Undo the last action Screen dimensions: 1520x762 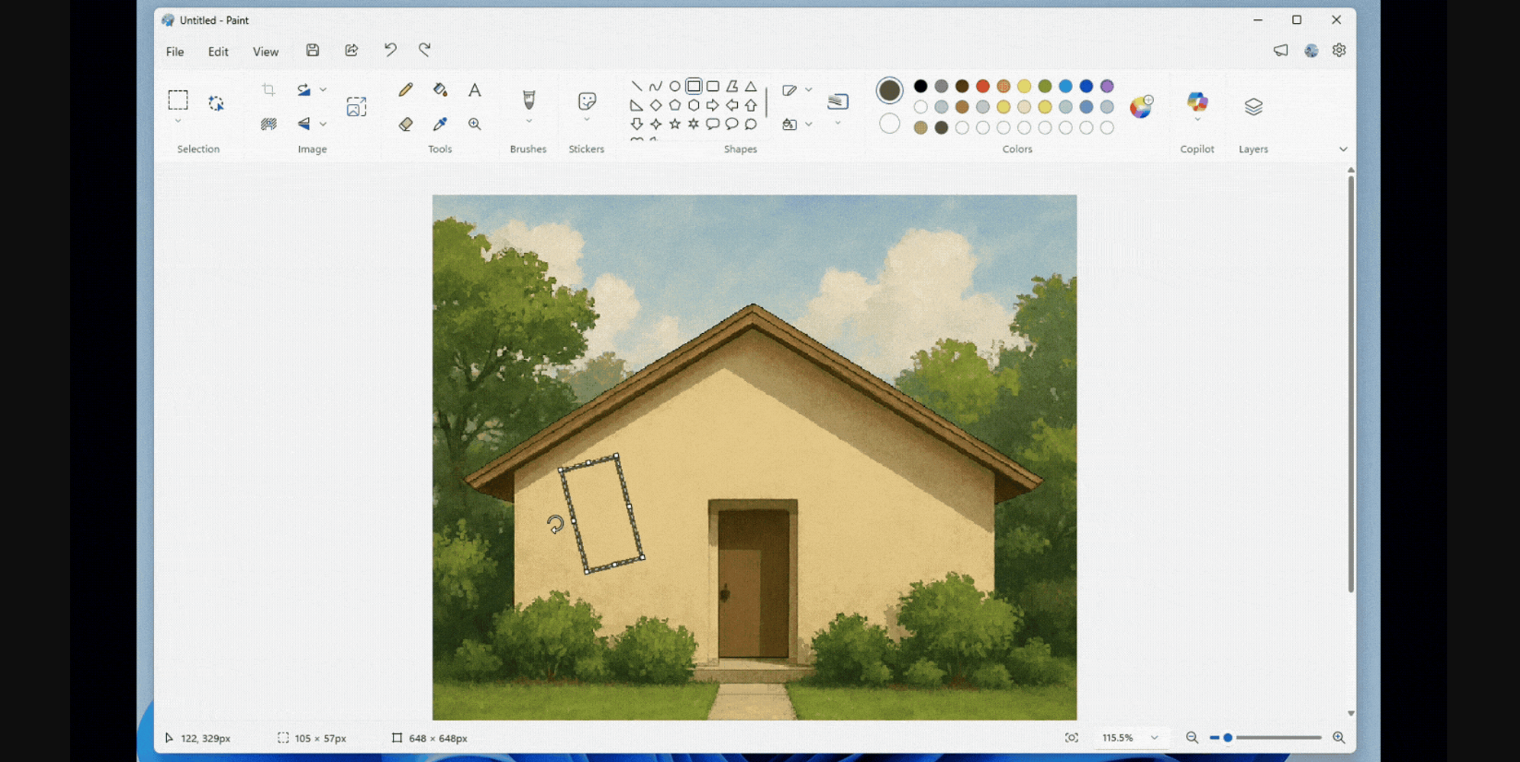390,50
